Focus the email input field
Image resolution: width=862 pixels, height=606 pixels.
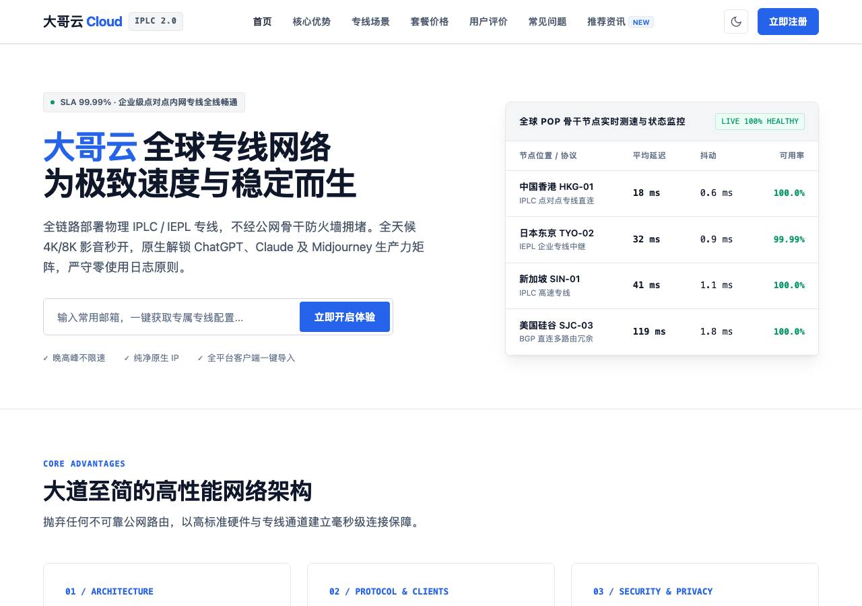point(171,317)
